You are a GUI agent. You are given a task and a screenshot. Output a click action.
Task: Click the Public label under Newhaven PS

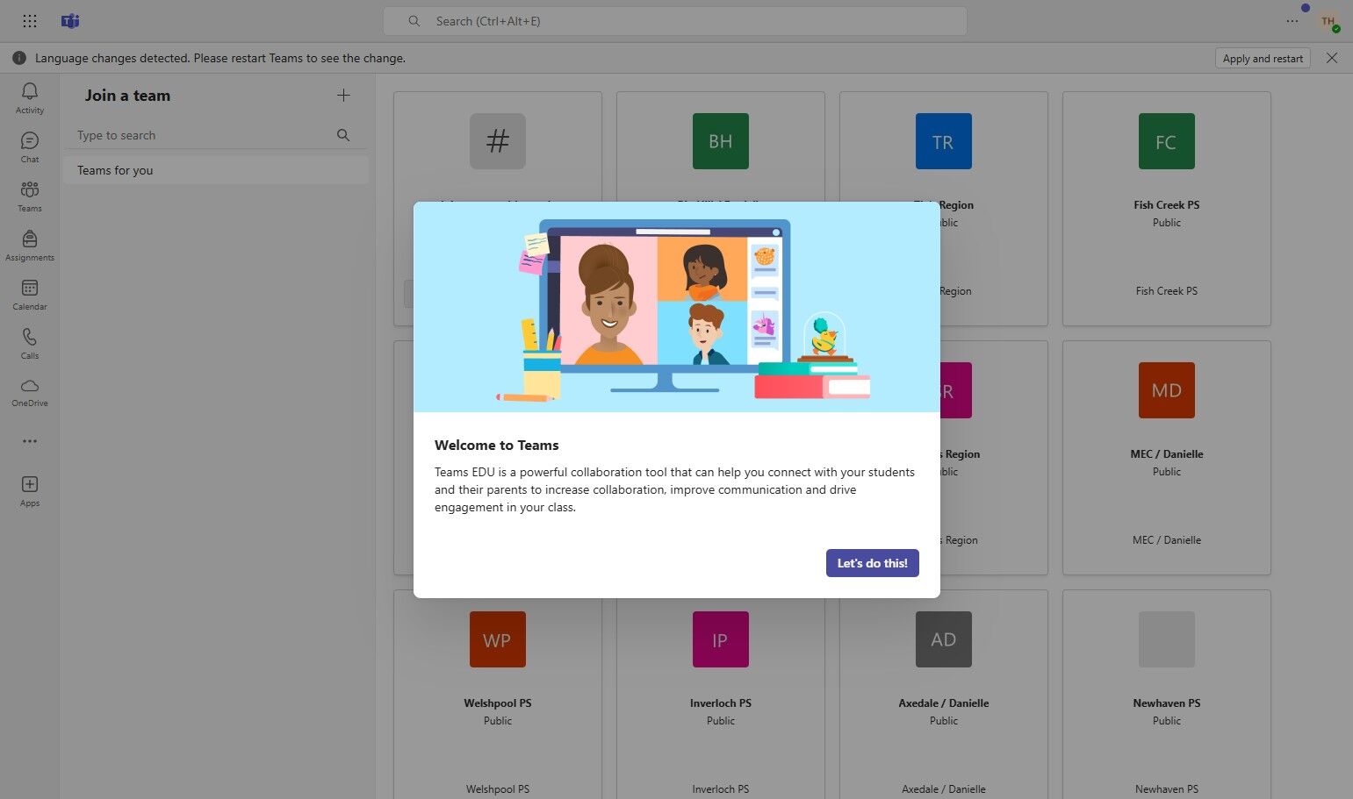tap(1167, 720)
